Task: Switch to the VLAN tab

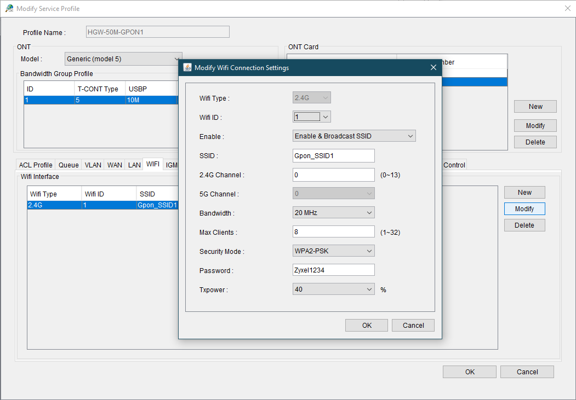Action: 93,165
